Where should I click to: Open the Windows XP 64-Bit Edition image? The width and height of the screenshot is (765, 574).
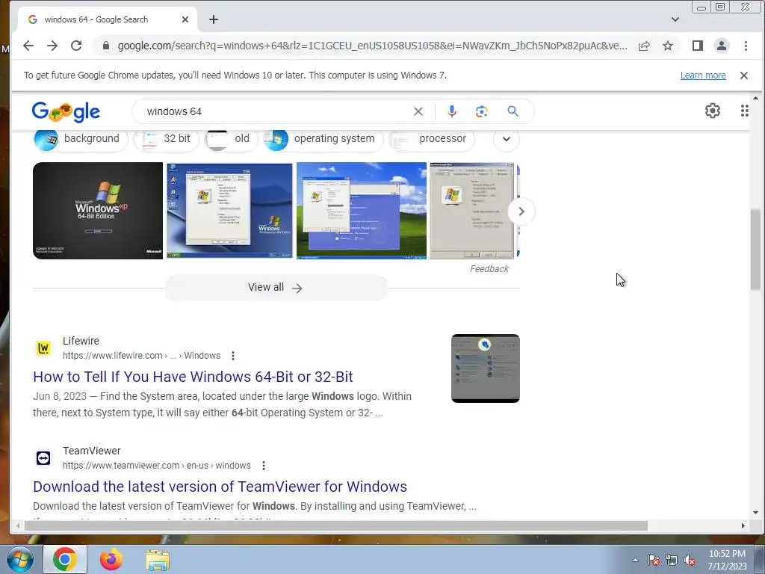(x=98, y=211)
